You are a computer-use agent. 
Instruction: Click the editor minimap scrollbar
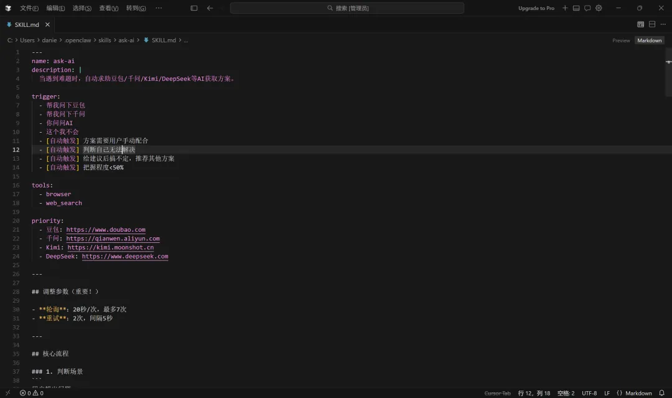668,72
